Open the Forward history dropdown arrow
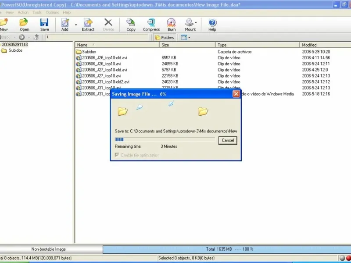Screen dimensions: 351x263 (29, 37)
